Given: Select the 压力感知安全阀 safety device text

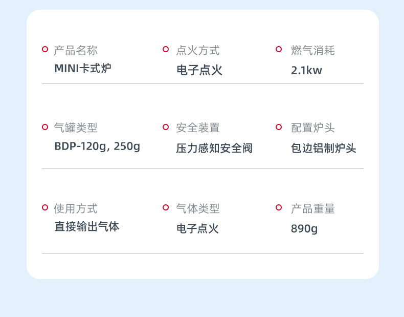Looking at the screenshot, I should (214, 149).
